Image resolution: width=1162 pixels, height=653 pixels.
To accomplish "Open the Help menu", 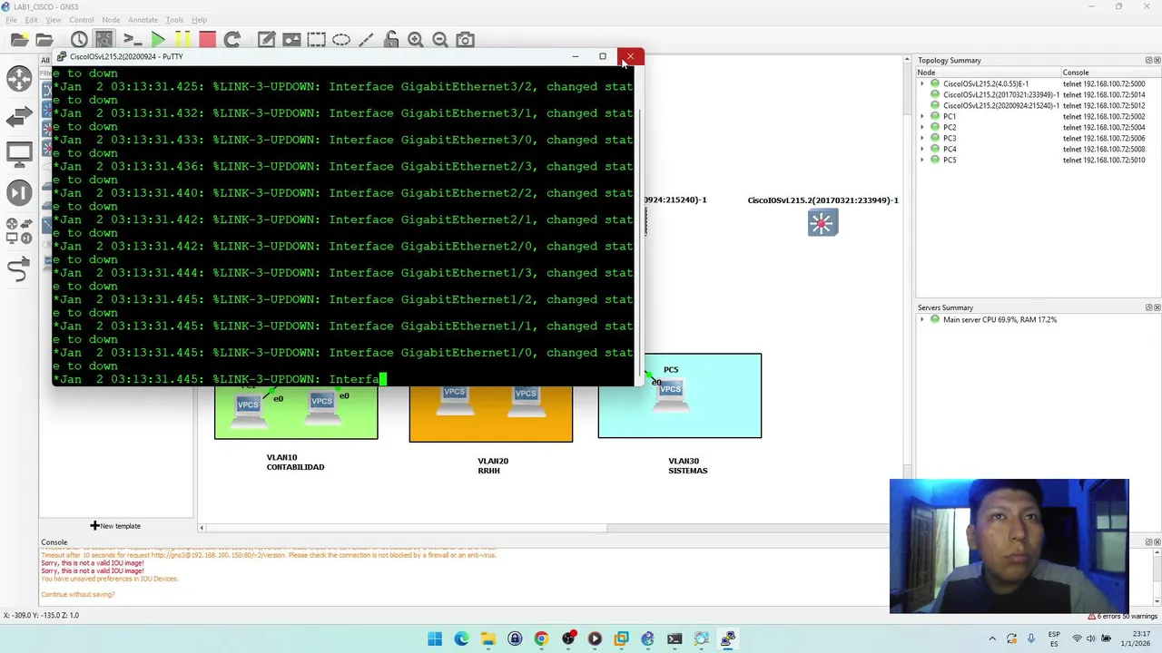I will tap(199, 20).
